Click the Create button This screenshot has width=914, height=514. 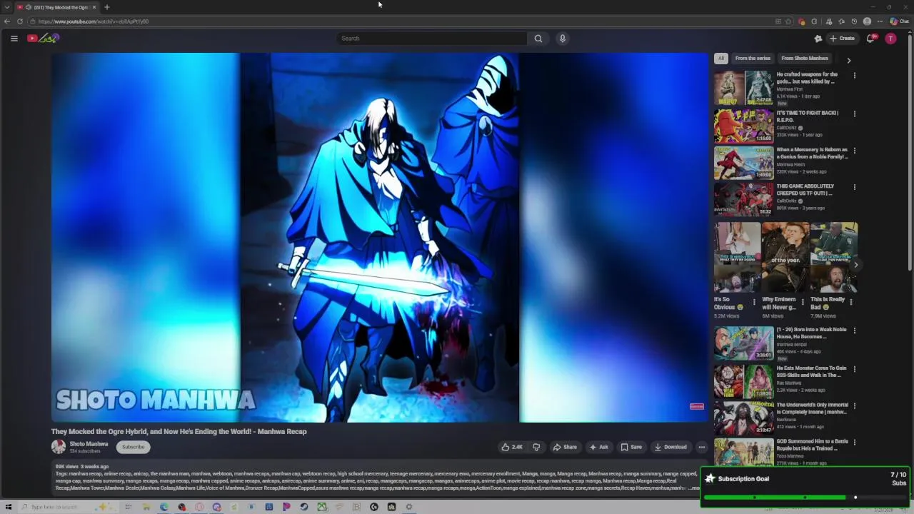point(843,39)
